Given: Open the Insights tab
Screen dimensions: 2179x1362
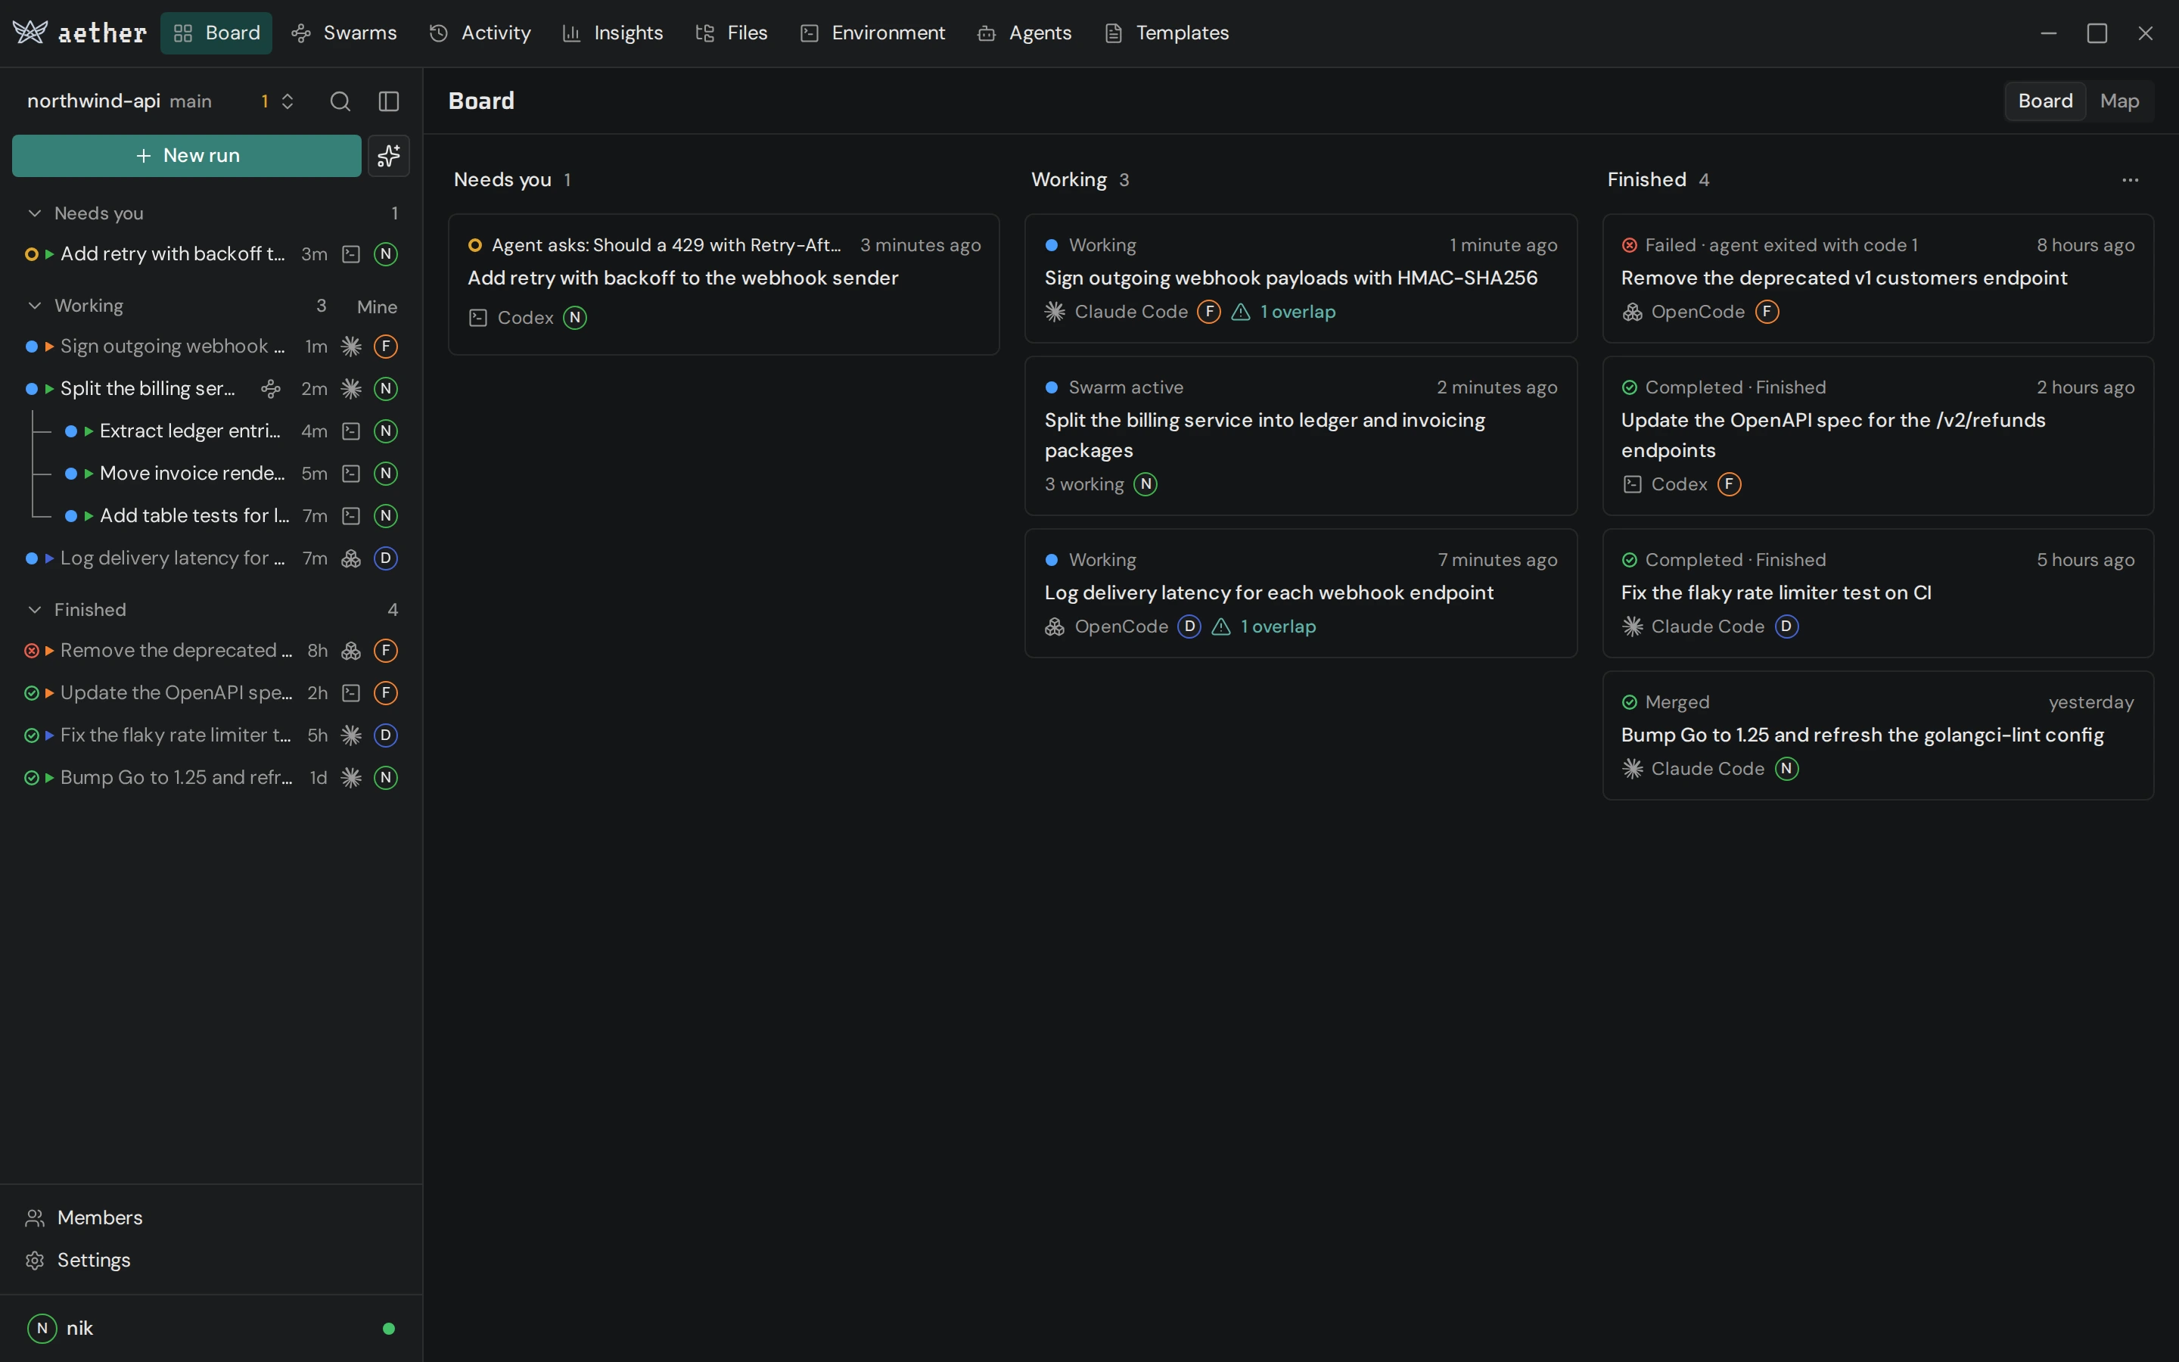Looking at the screenshot, I should coord(612,33).
